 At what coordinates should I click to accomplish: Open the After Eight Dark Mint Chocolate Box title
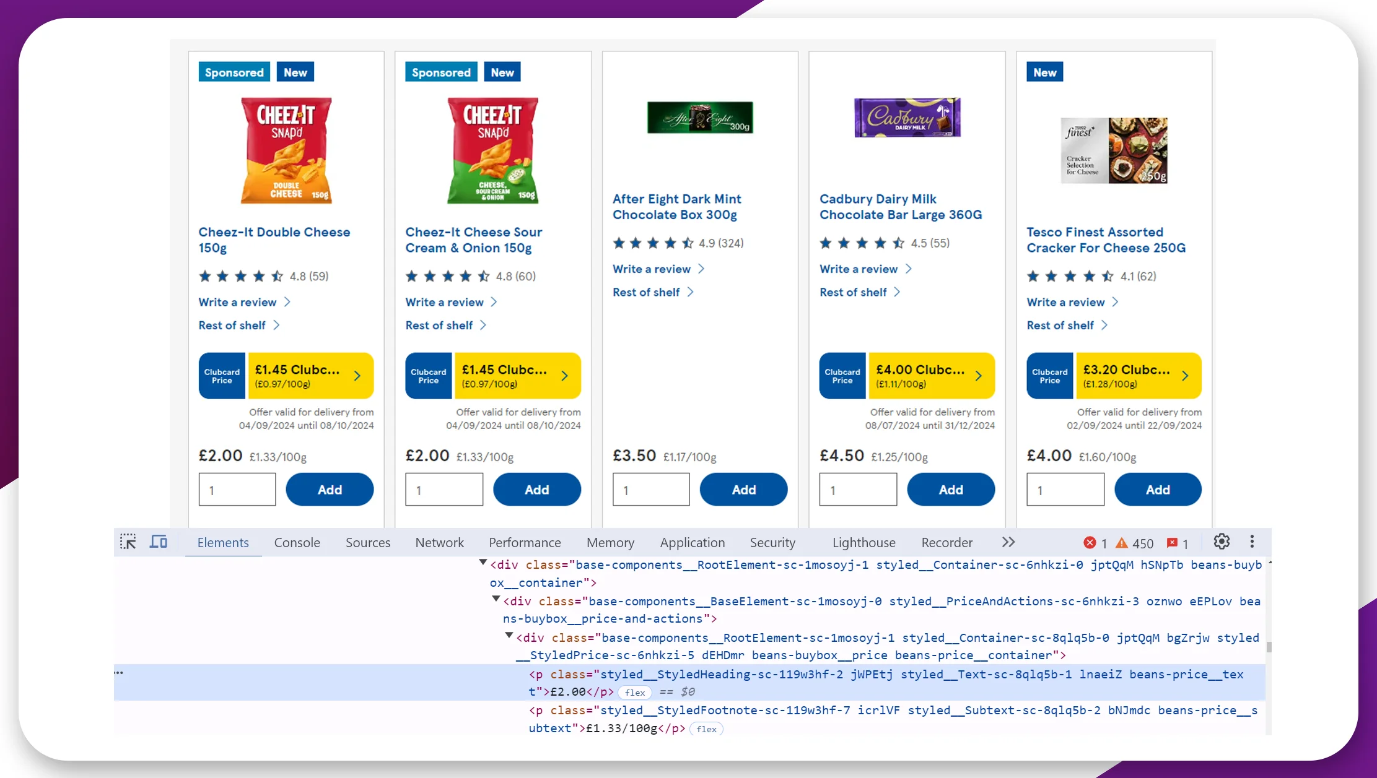pyautogui.click(x=676, y=207)
